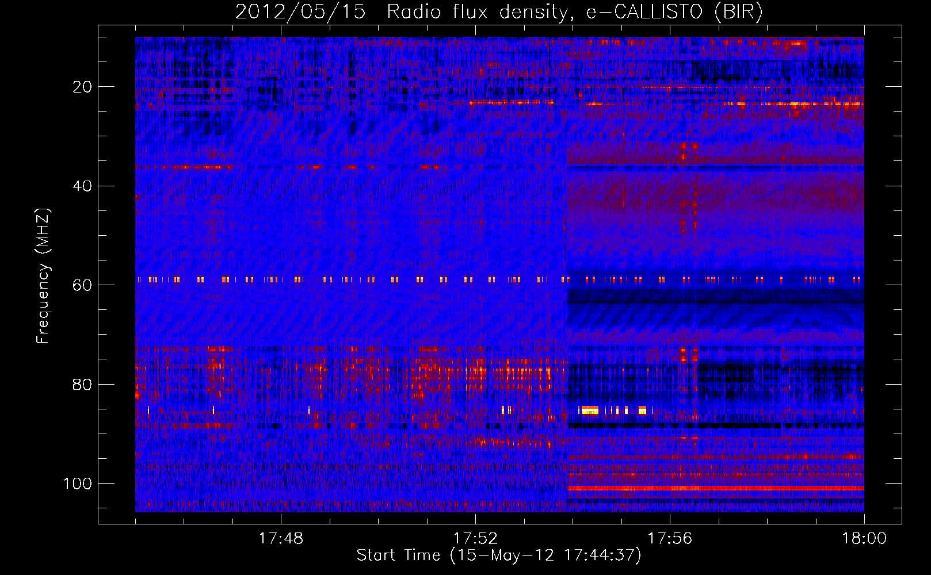Click the red horizontal band near 101 MHz

[x=716, y=488]
